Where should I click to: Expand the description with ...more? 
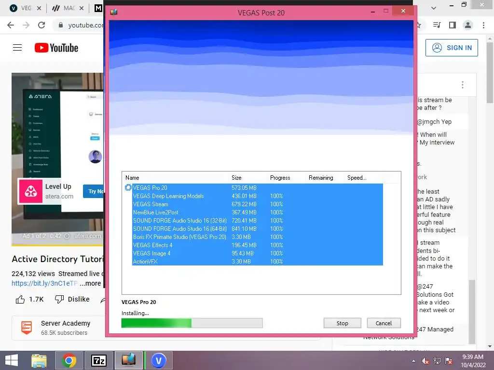90,283
